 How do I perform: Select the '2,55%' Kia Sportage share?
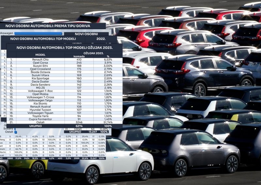pyautogui.click(x=108, y=78)
